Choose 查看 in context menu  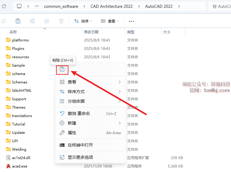[91, 82]
